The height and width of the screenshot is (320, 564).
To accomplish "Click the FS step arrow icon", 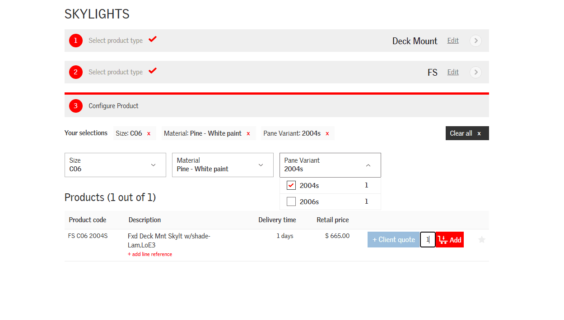I will 475,72.
